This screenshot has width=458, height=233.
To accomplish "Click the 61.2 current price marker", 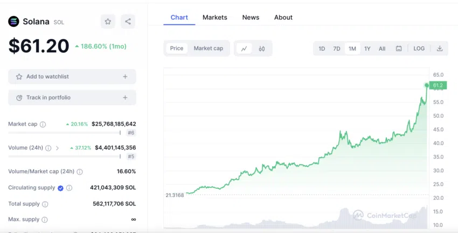I will pos(438,85).
